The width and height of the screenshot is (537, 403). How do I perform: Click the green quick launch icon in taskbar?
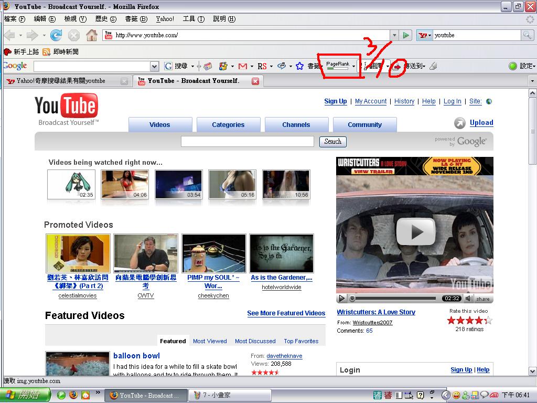click(x=61, y=395)
